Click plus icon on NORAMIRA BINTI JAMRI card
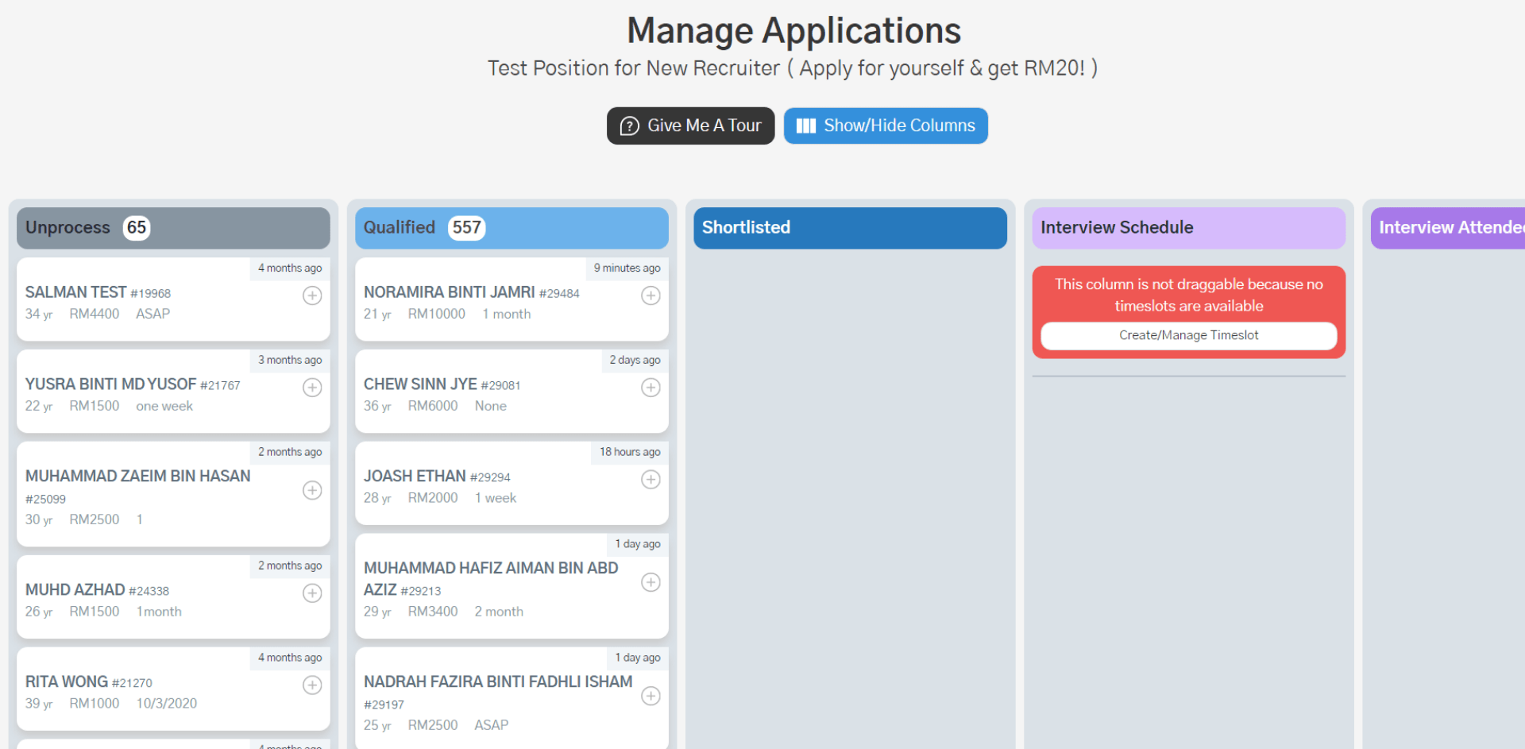This screenshot has height=749, width=1525. (651, 295)
